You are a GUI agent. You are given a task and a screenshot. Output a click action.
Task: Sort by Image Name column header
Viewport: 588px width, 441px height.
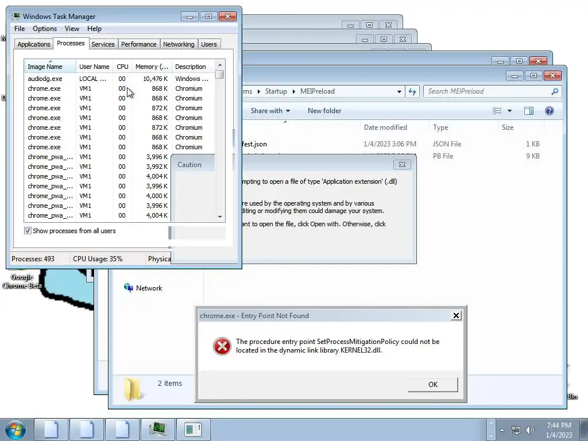[x=51, y=67]
